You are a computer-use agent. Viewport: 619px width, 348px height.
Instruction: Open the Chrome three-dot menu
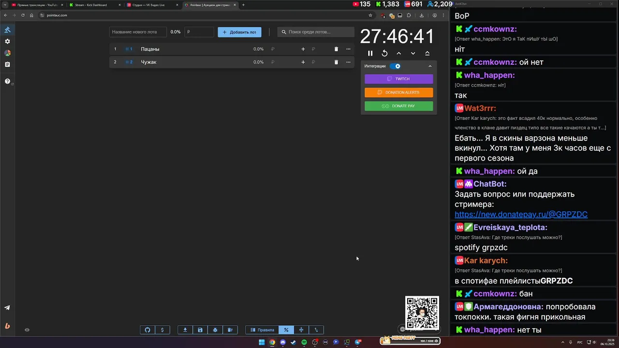pyautogui.click(x=443, y=15)
